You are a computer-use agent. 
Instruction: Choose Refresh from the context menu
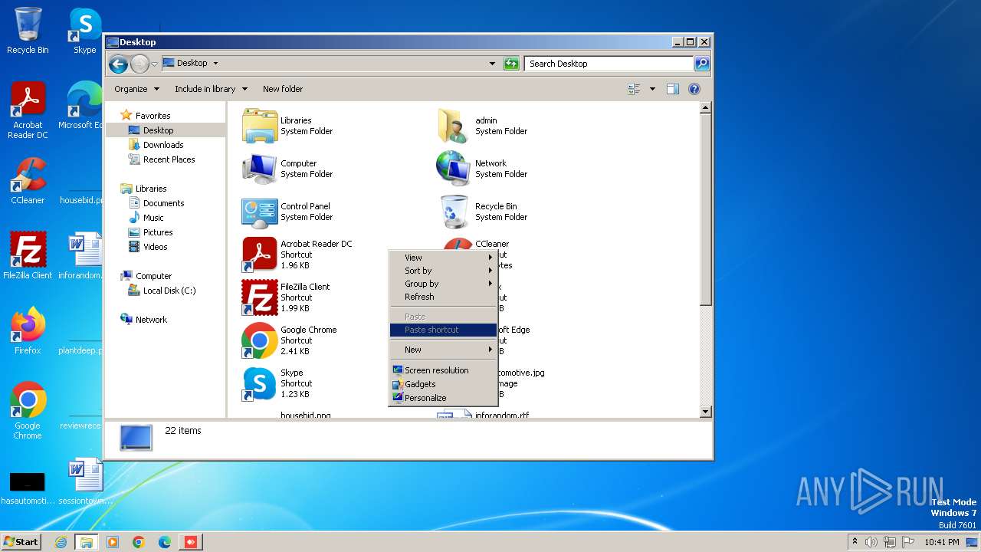point(443,297)
